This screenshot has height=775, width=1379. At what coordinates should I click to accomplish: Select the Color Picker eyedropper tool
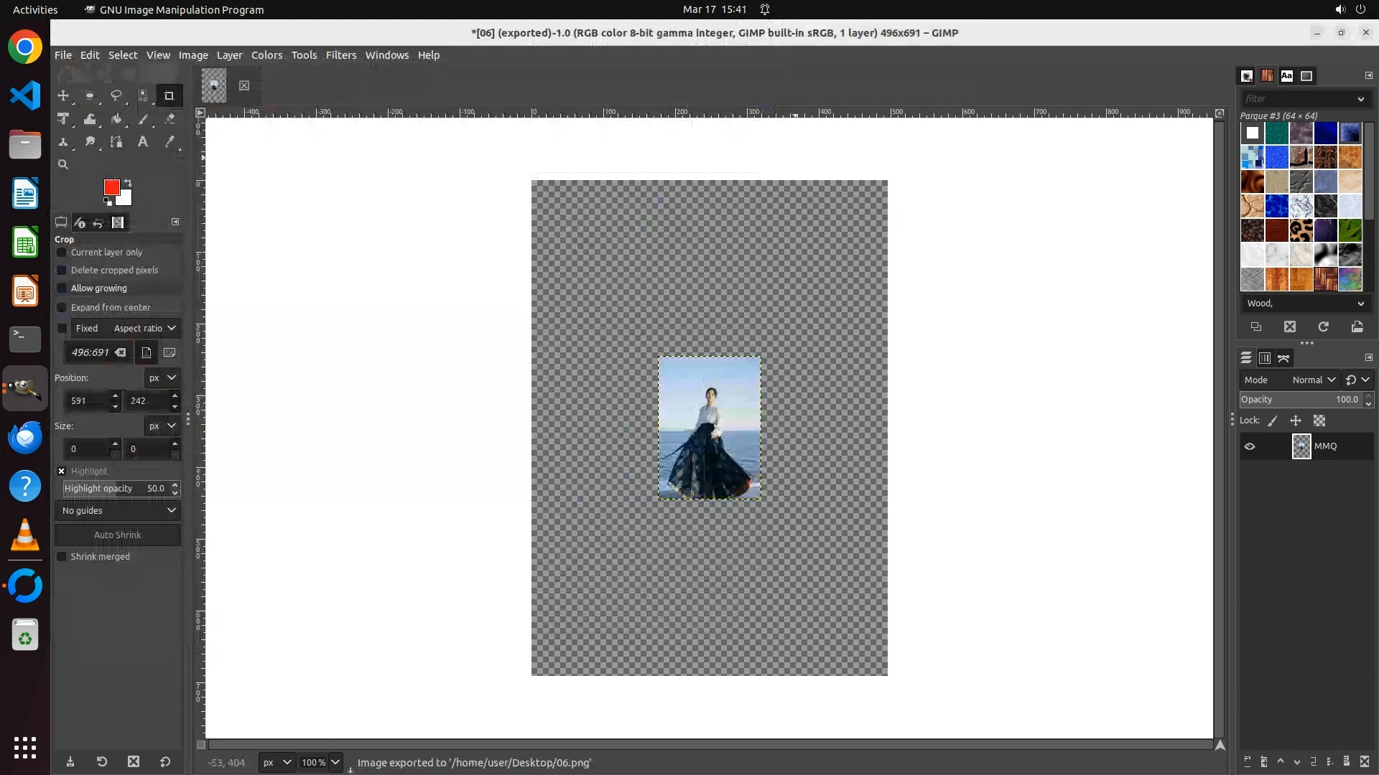[170, 142]
